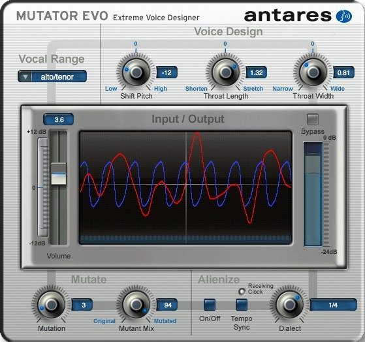
Task: Click the Input / Output waveform display
Action: point(185,187)
